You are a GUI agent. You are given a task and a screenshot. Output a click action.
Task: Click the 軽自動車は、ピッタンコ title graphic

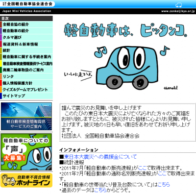click(x=125, y=30)
